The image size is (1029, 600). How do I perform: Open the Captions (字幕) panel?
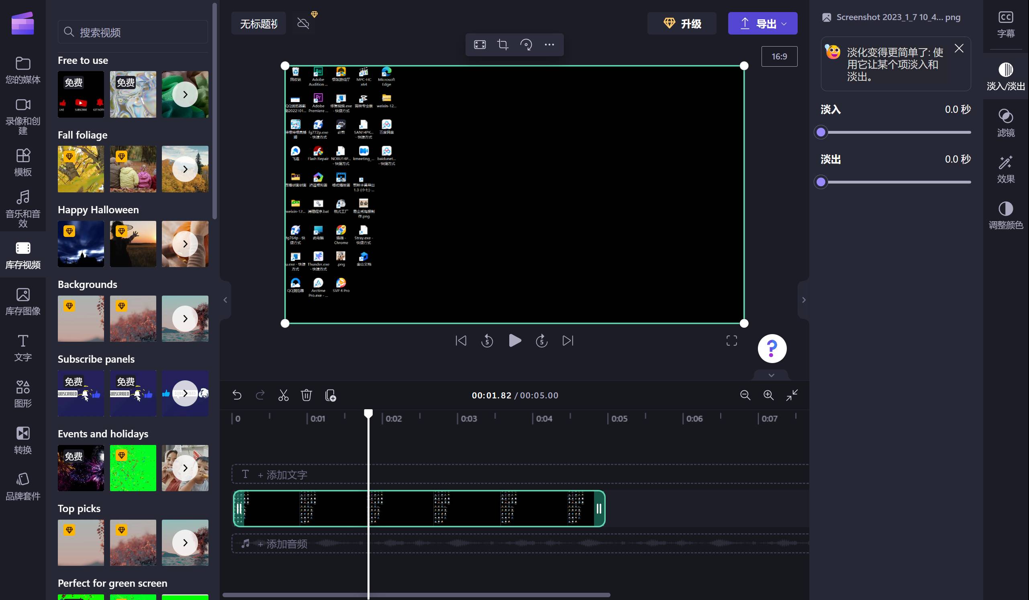click(1006, 24)
